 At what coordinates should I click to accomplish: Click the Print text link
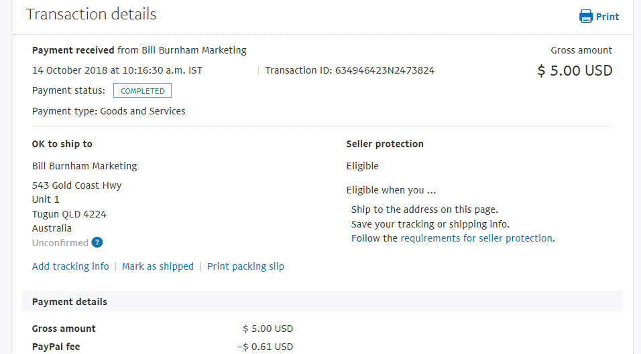[607, 17]
